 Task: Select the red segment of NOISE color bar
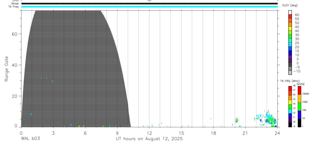299,90
